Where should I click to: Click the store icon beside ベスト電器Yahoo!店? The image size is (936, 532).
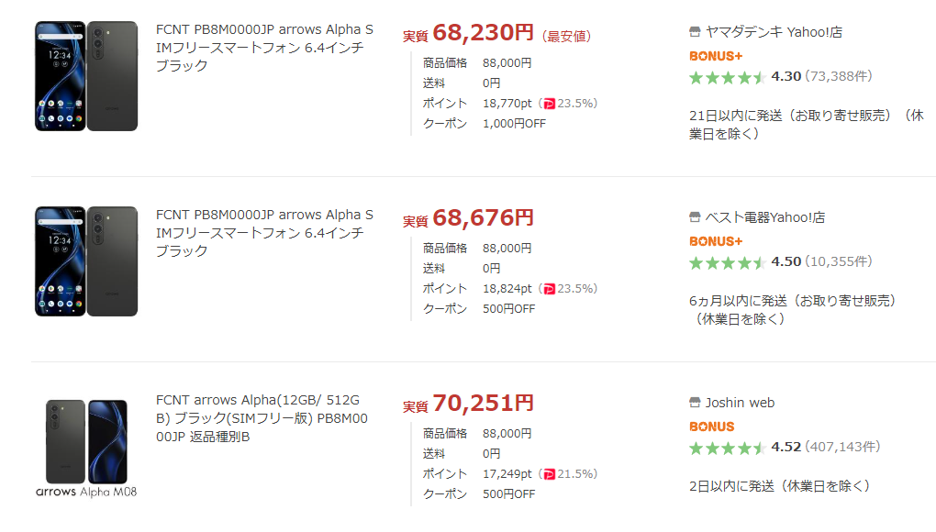pyautogui.click(x=695, y=217)
